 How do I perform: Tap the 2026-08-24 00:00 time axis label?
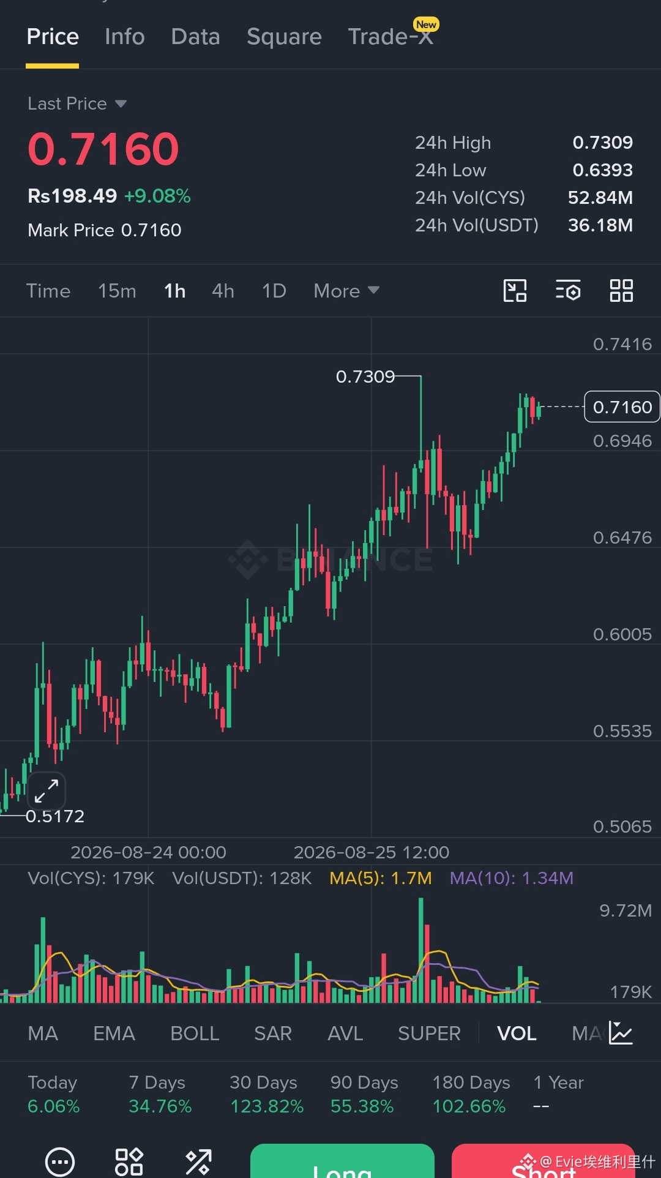tap(148, 852)
